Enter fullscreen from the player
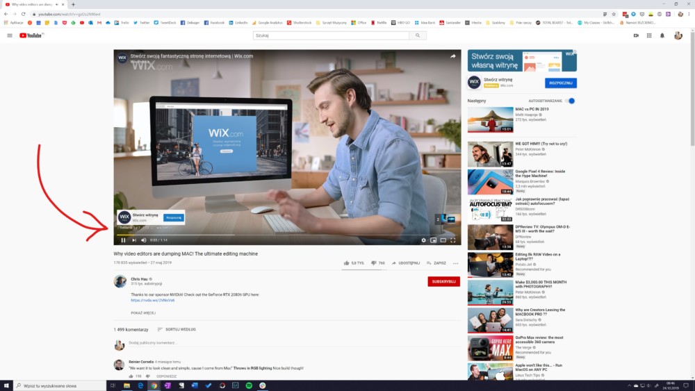This screenshot has height=391, width=695. [x=453, y=240]
